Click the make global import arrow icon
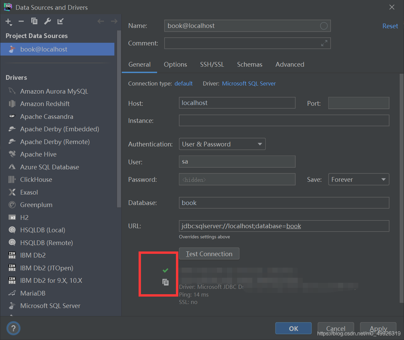This screenshot has height=340, width=404. (x=61, y=21)
